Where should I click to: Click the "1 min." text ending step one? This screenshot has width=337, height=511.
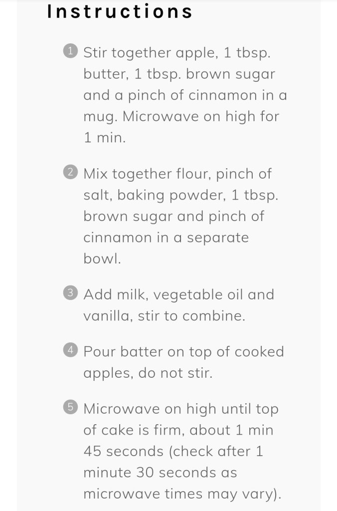pos(105,138)
